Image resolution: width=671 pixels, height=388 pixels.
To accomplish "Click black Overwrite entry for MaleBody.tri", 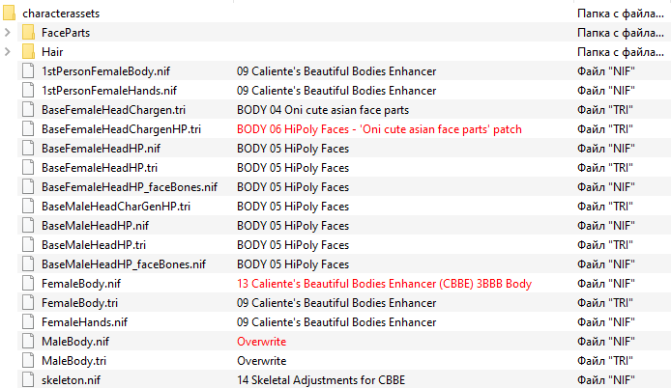I will pos(261,361).
